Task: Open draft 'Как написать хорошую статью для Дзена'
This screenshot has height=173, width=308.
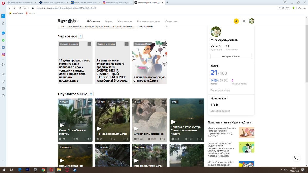Action: click(x=150, y=62)
